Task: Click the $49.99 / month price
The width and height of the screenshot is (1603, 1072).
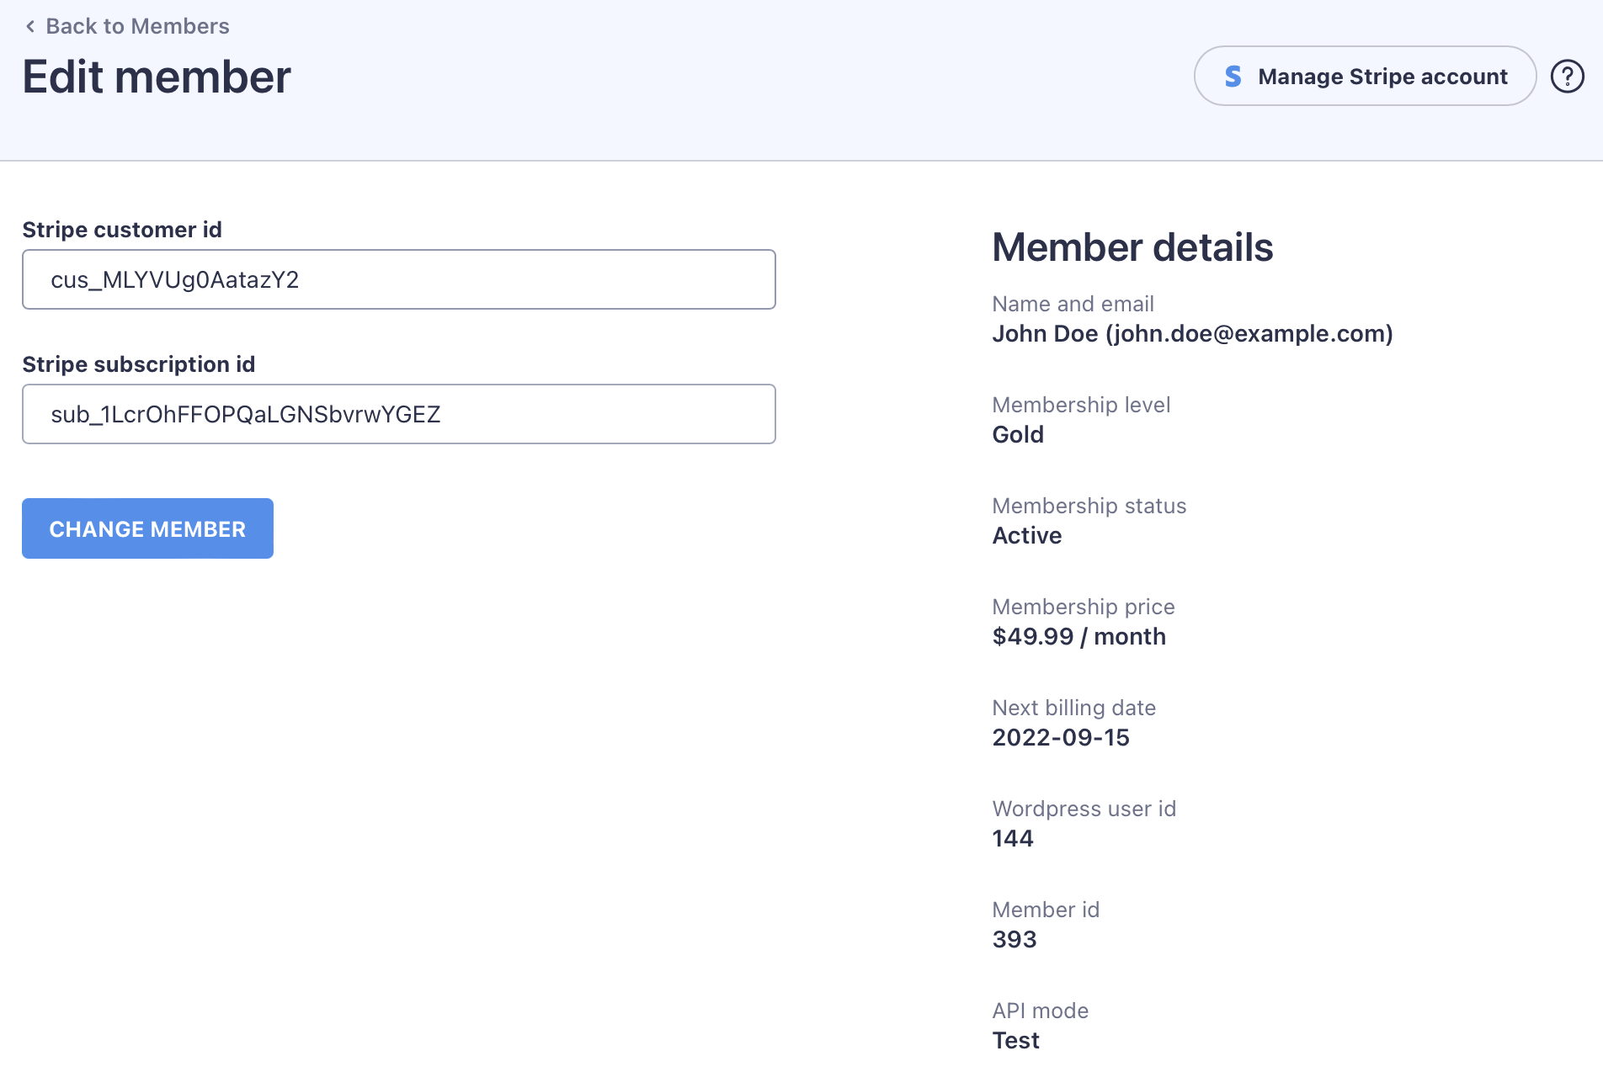Action: coord(1078,637)
